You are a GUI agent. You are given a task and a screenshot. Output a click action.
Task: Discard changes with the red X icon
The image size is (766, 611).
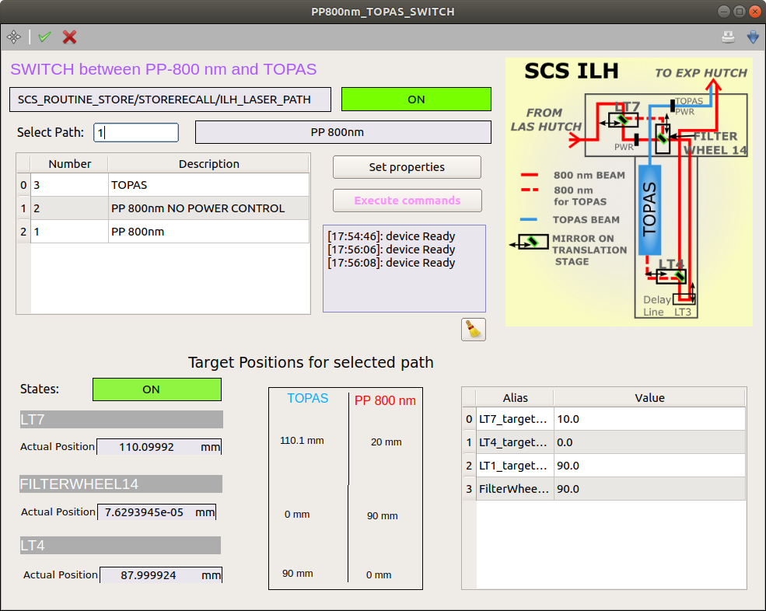69,37
